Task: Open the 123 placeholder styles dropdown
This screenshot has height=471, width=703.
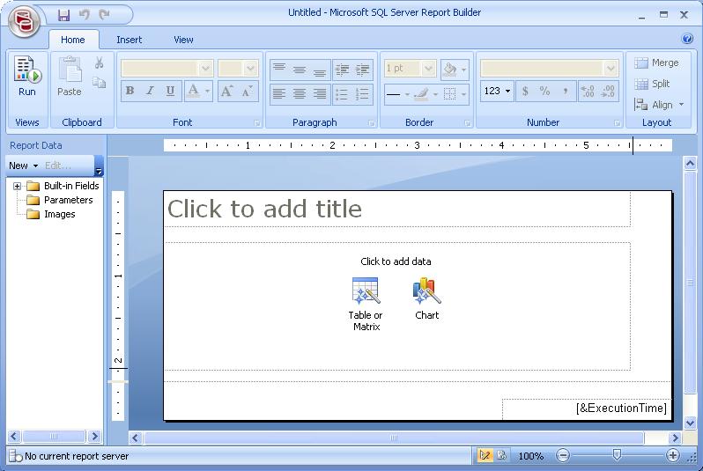Action: [497, 91]
